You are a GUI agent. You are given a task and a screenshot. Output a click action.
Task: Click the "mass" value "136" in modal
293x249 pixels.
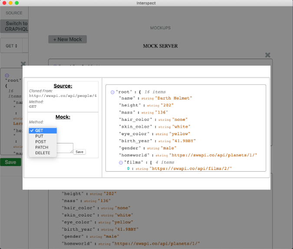pos(161,113)
